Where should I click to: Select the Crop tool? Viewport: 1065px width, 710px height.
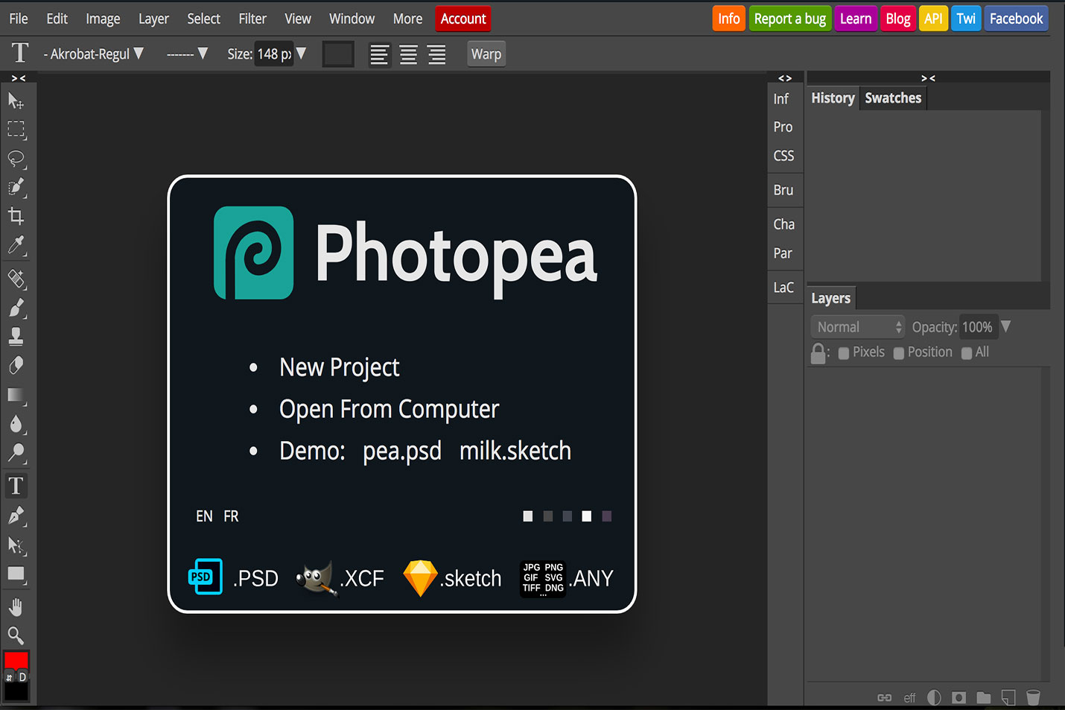tap(16, 217)
